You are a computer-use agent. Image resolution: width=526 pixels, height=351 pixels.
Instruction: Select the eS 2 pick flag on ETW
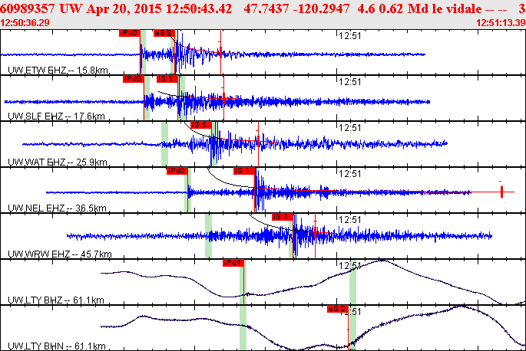[x=164, y=33]
